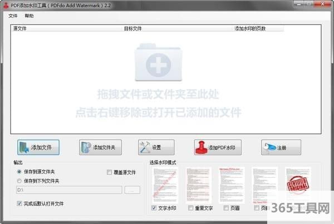Choose the 保存到下列文件夹 radio option

(x=19, y=181)
